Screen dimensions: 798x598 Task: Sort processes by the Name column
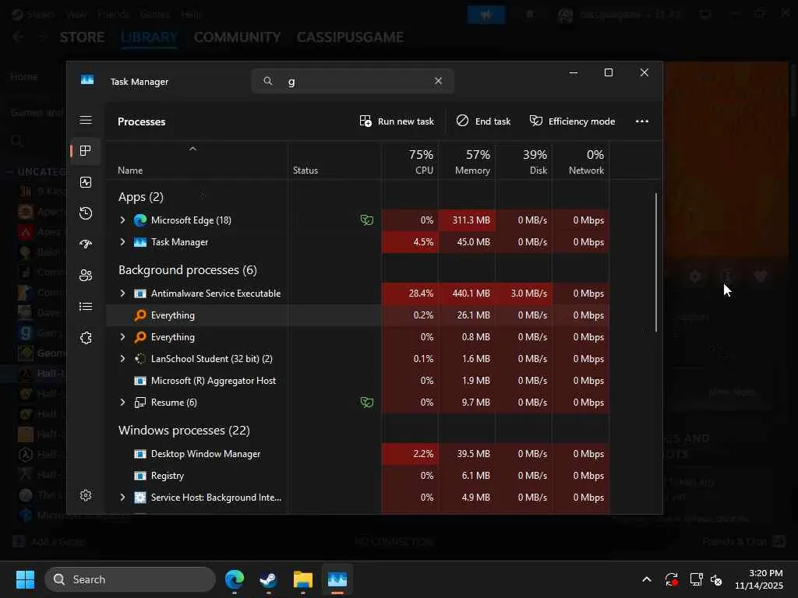197,162
